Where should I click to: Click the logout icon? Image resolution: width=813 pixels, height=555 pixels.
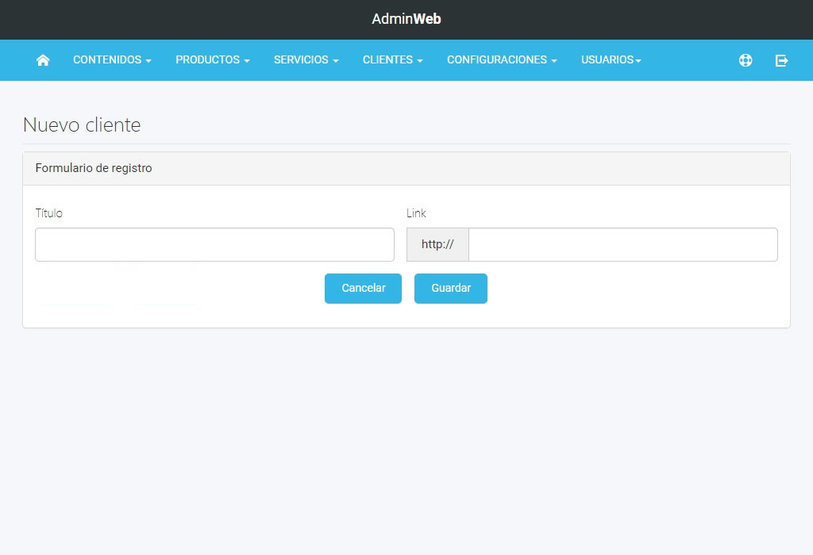point(781,59)
